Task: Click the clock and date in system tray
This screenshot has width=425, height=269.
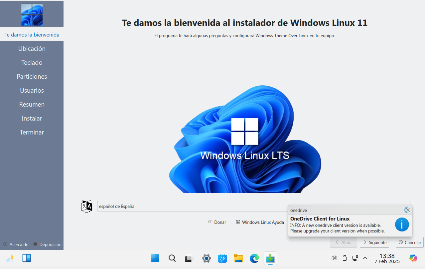Action: pyautogui.click(x=387, y=258)
